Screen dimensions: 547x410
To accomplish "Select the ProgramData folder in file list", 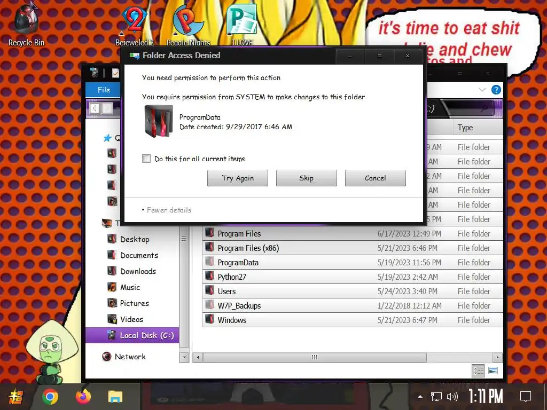I will pyautogui.click(x=353, y=263).
